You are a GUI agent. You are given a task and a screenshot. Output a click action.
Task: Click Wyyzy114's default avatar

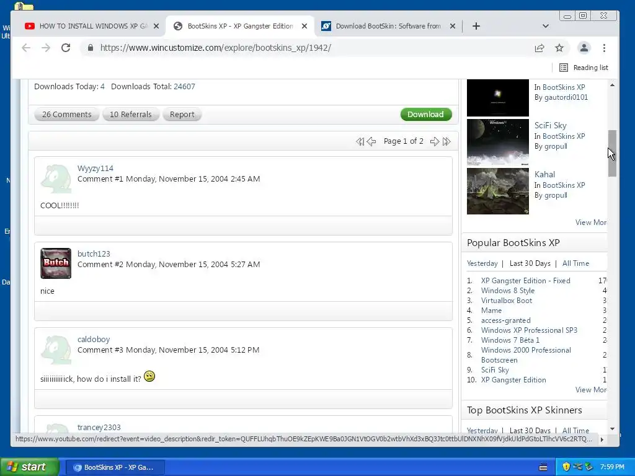coord(56,178)
